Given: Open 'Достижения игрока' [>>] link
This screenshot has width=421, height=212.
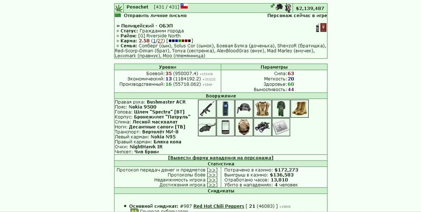Looking at the screenshot, I should (212, 185).
